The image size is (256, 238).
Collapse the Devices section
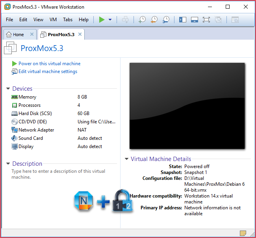pos(8,88)
